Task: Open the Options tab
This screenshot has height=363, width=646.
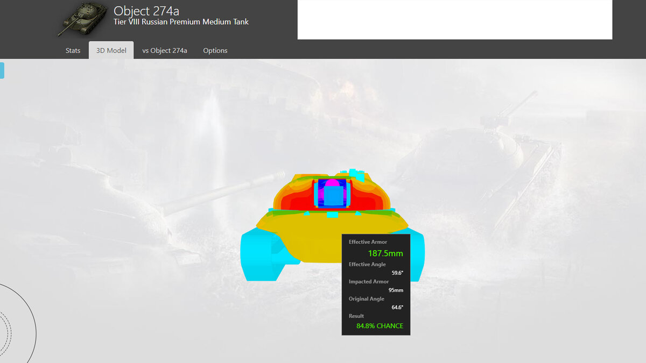Action: click(x=215, y=51)
